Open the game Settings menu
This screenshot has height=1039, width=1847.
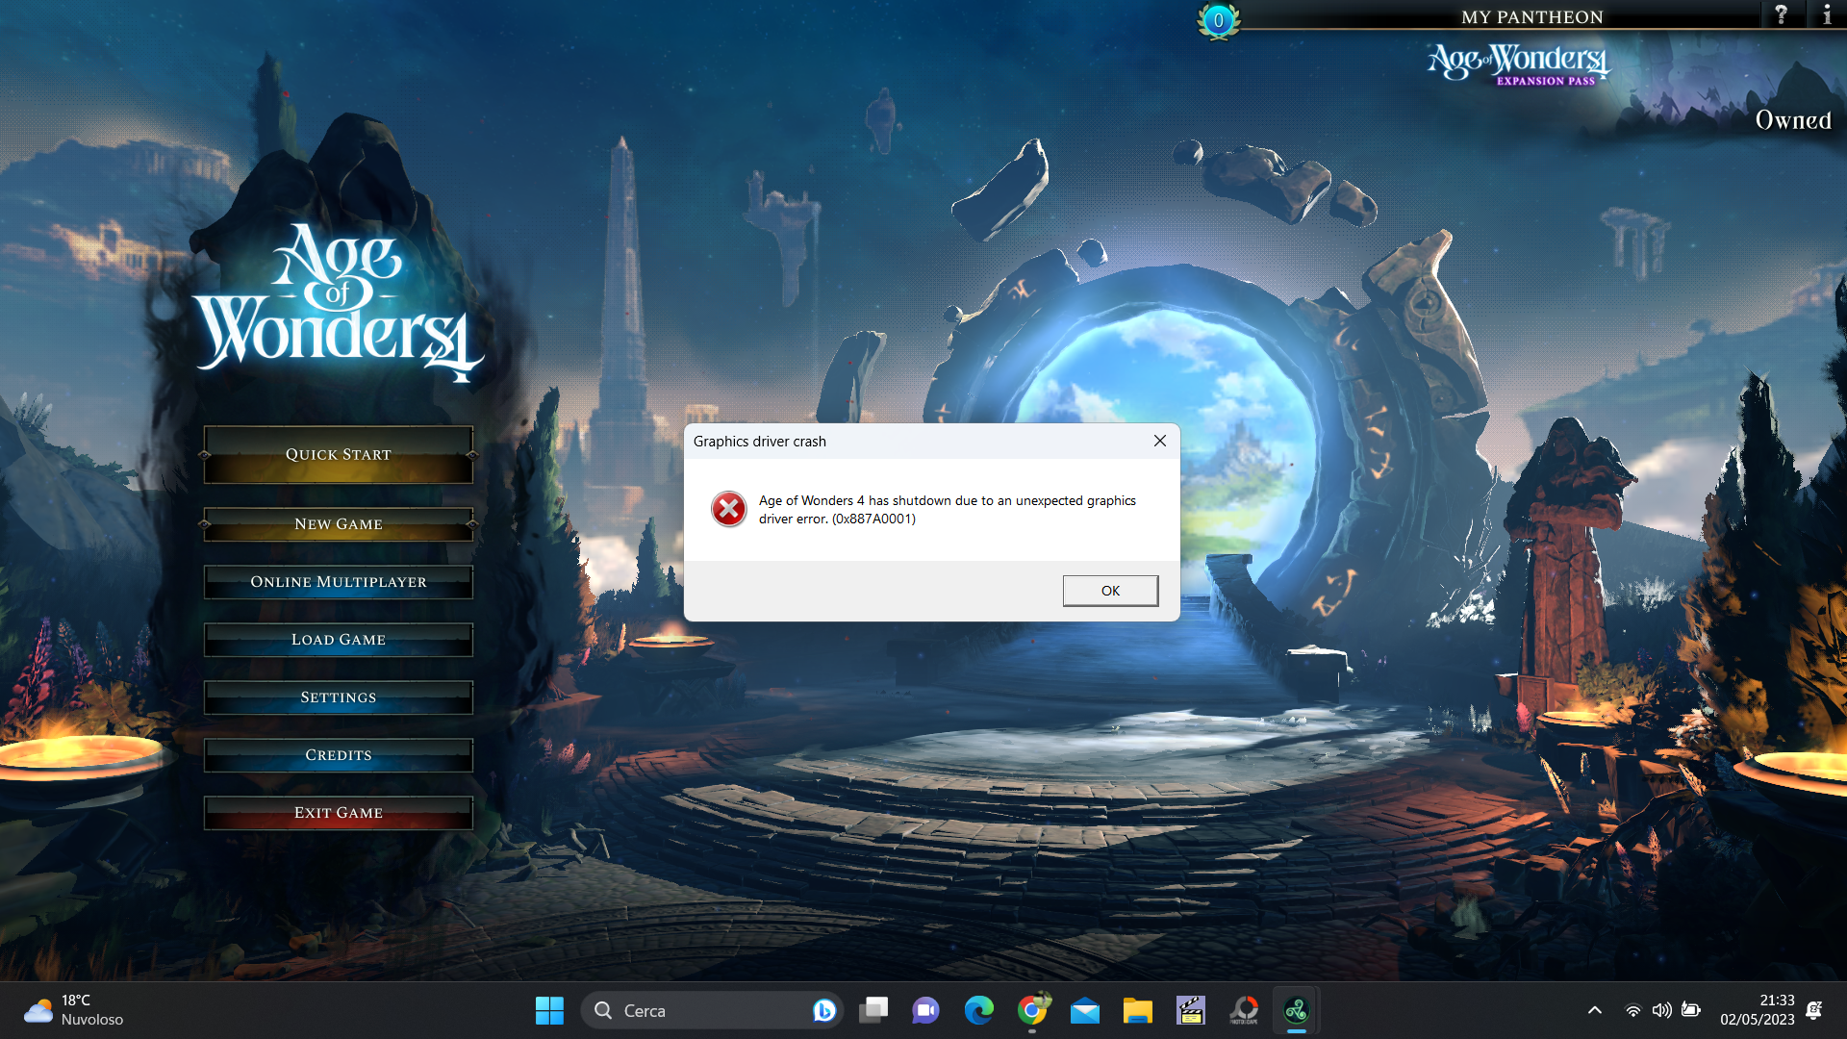pyautogui.click(x=339, y=697)
